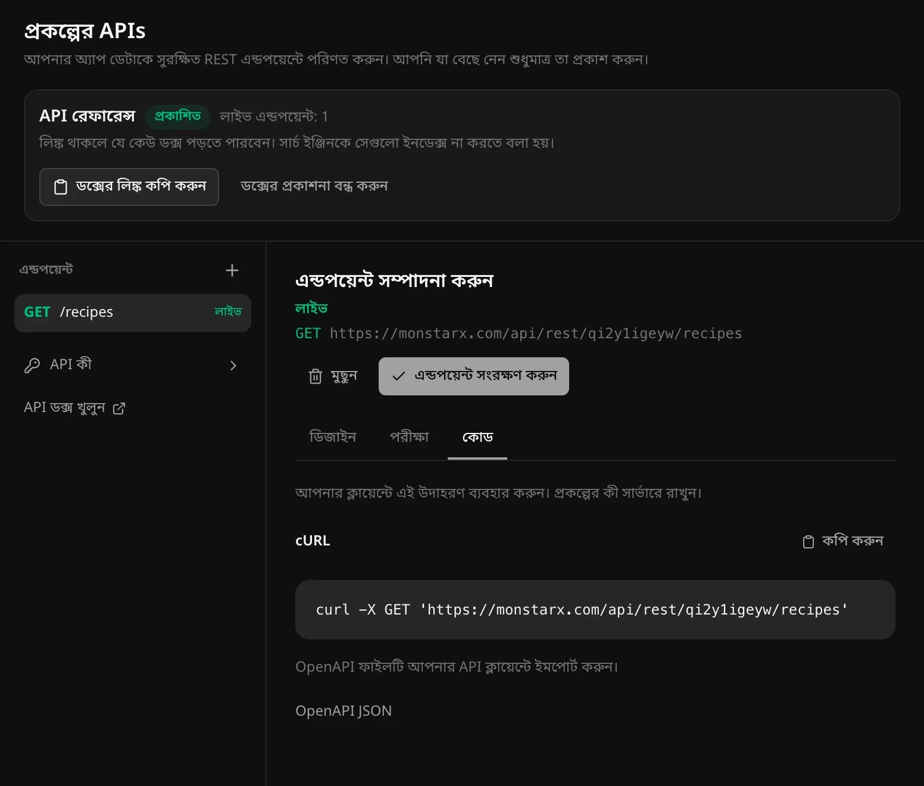Click the লাইভ এন্ডপয়েন্ট: 1 text
924x786 pixels.
(274, 117)
